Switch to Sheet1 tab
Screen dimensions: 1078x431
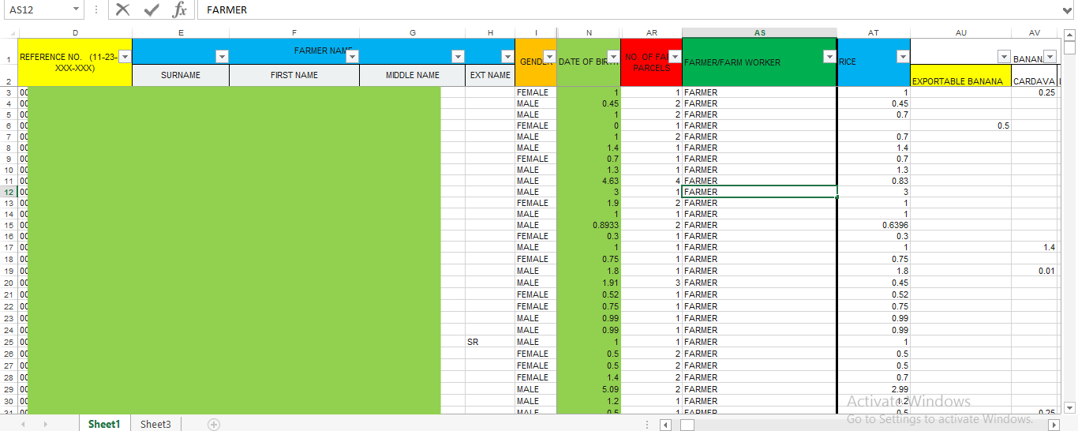pos(104,424)
